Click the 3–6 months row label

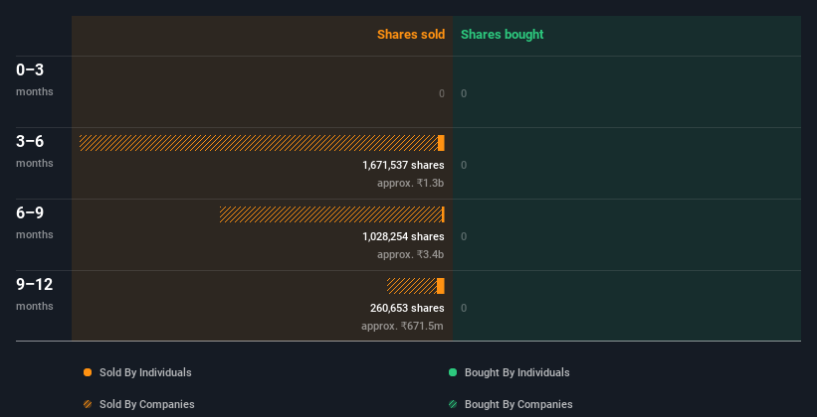tap(35, 151)
